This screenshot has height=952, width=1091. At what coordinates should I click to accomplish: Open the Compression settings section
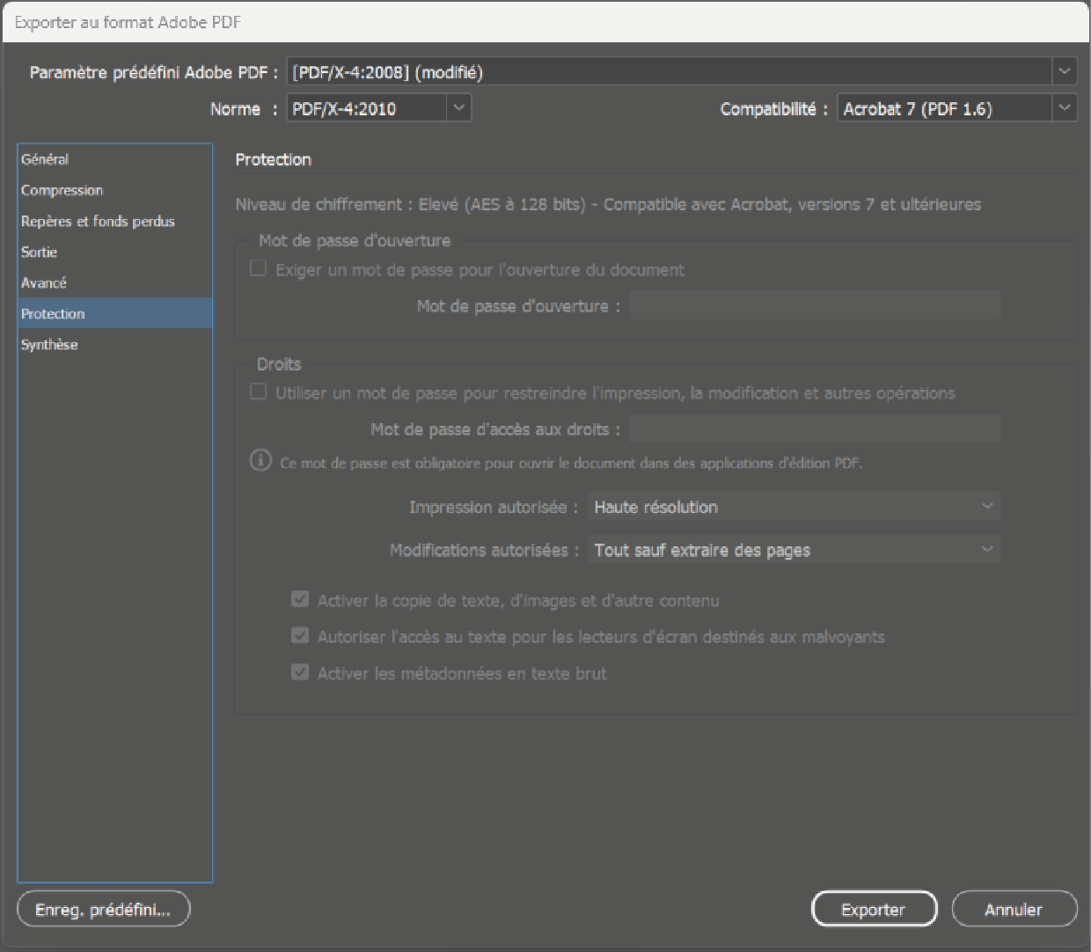[62, 190]
